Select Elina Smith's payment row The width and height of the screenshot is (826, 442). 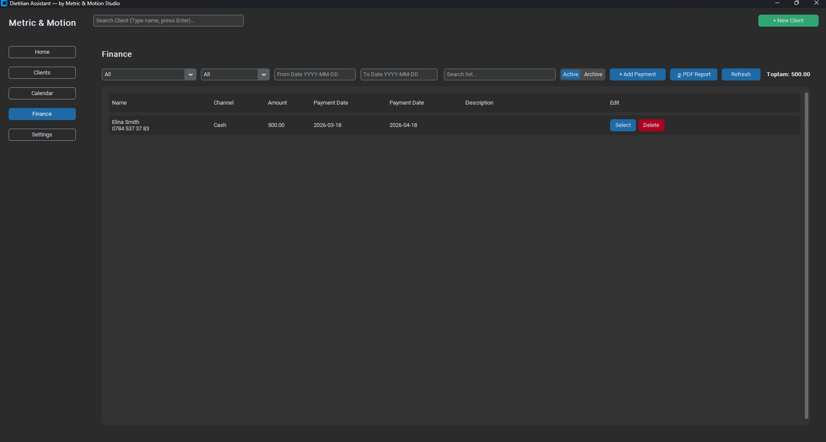[623, 125]
